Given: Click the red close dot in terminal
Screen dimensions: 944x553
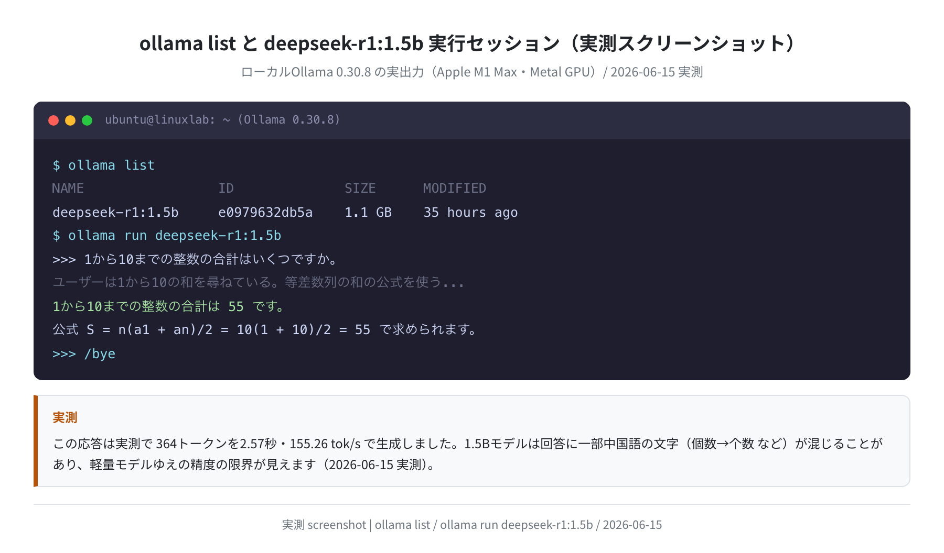Looking at the screenshot, I should coord(53,120).
